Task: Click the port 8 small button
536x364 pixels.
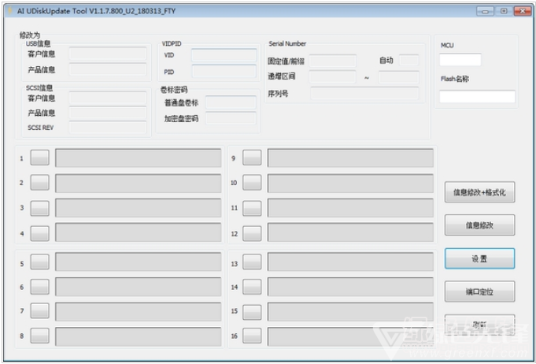Action: click(x=39, y=336)
